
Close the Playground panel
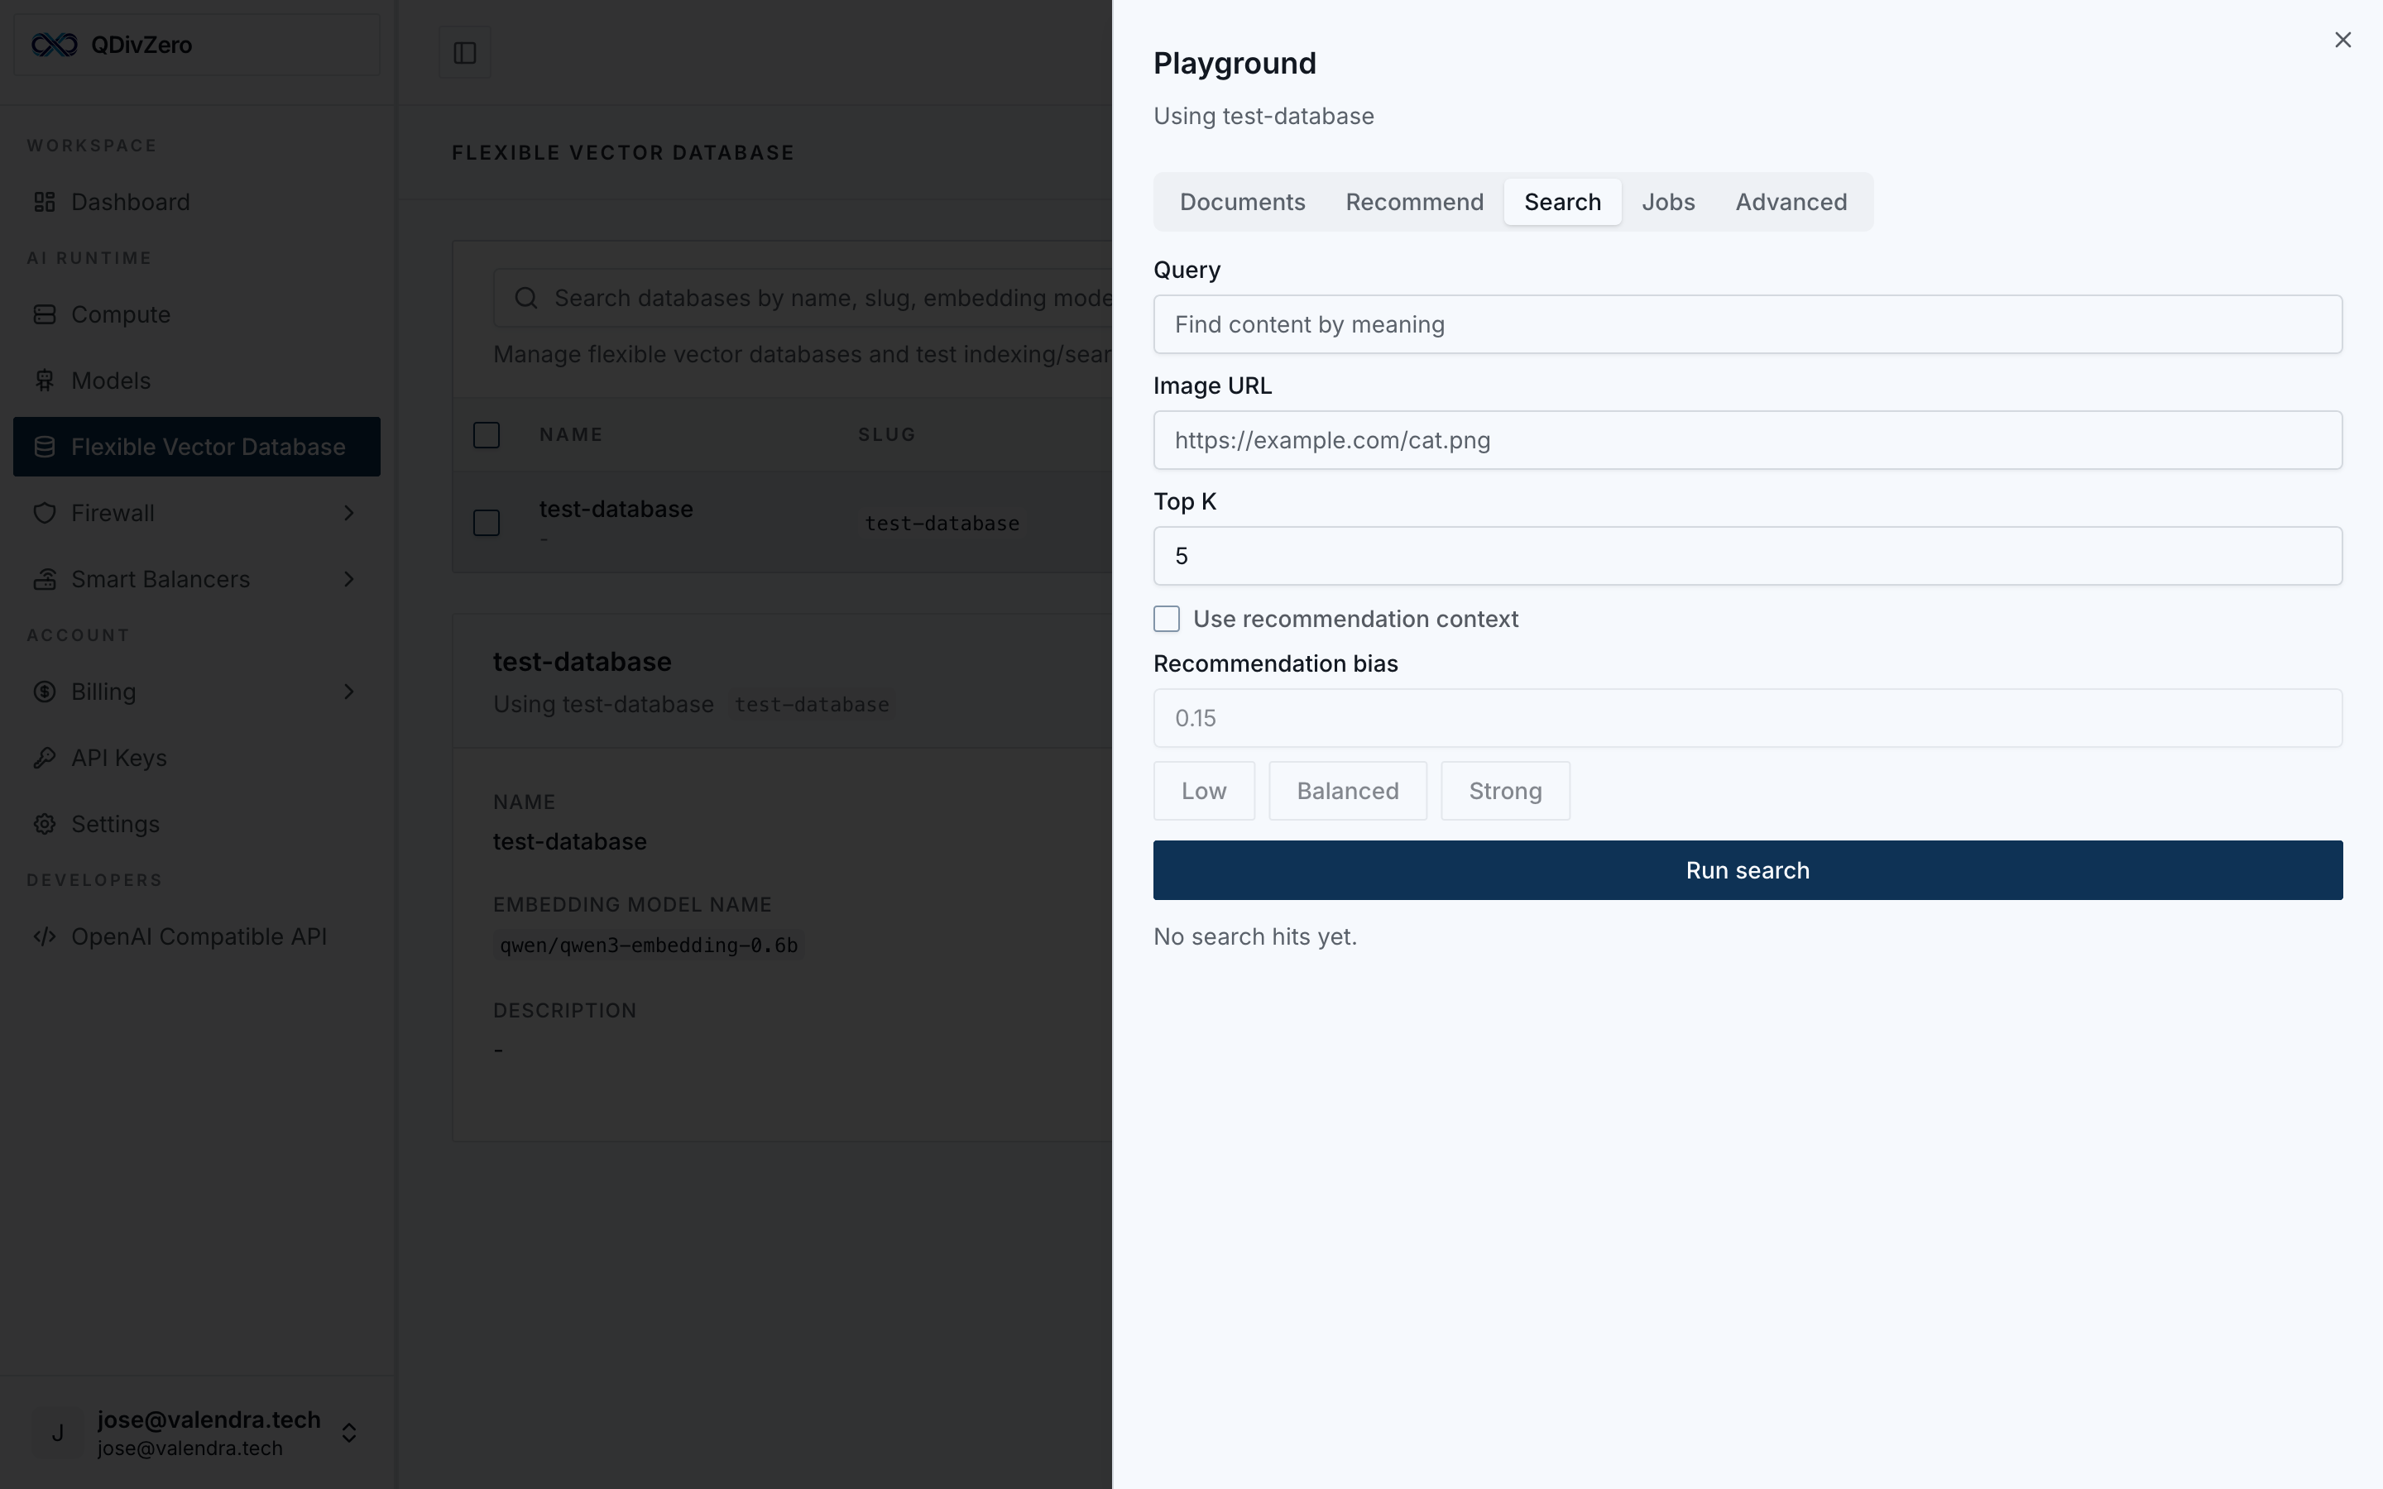point(2342,40)
